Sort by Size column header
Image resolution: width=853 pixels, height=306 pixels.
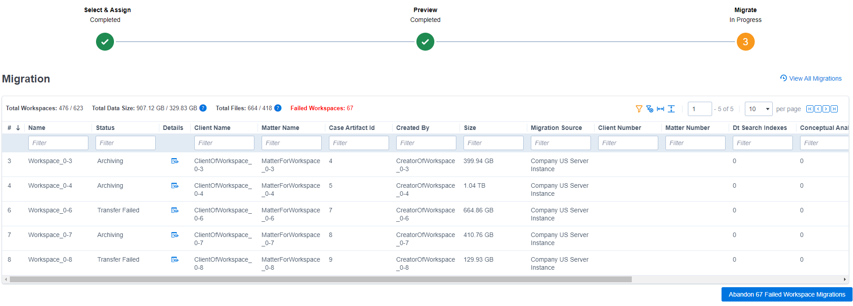[x=470, y=128]
